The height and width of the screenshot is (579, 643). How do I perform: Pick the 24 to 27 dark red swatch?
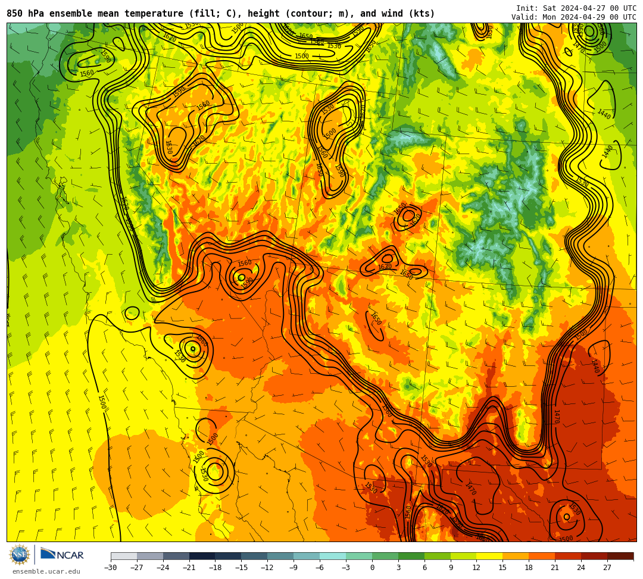tap(595, 556)
